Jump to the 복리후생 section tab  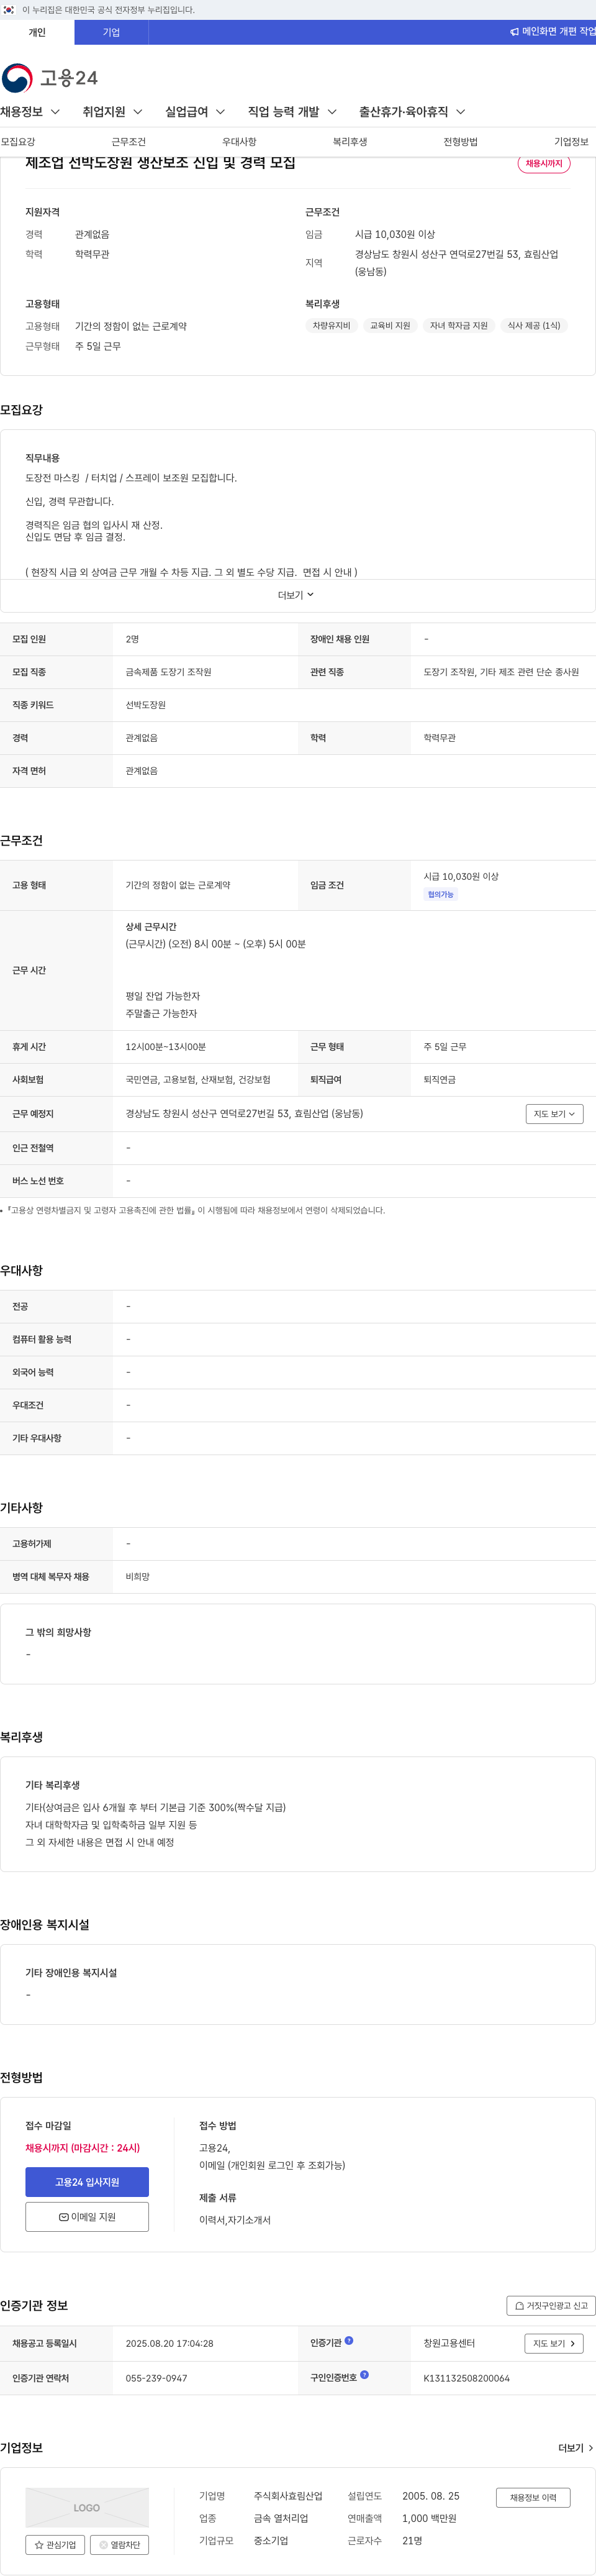point(350,142)
